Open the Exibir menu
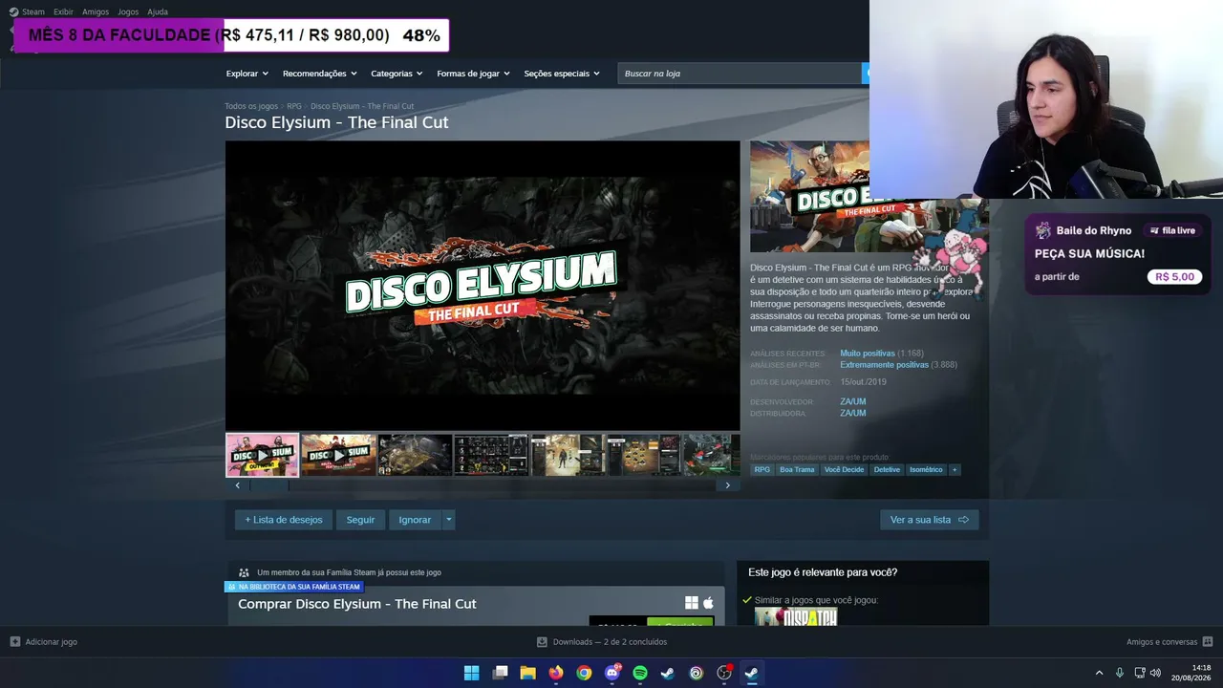The height and width of the screenshot is (688, 1223). tap(63, 11)
